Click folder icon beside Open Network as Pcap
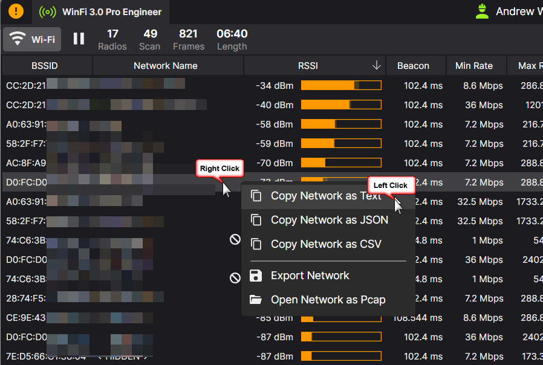This screenshot has height=365, width=543. click(x=256, y=300)
